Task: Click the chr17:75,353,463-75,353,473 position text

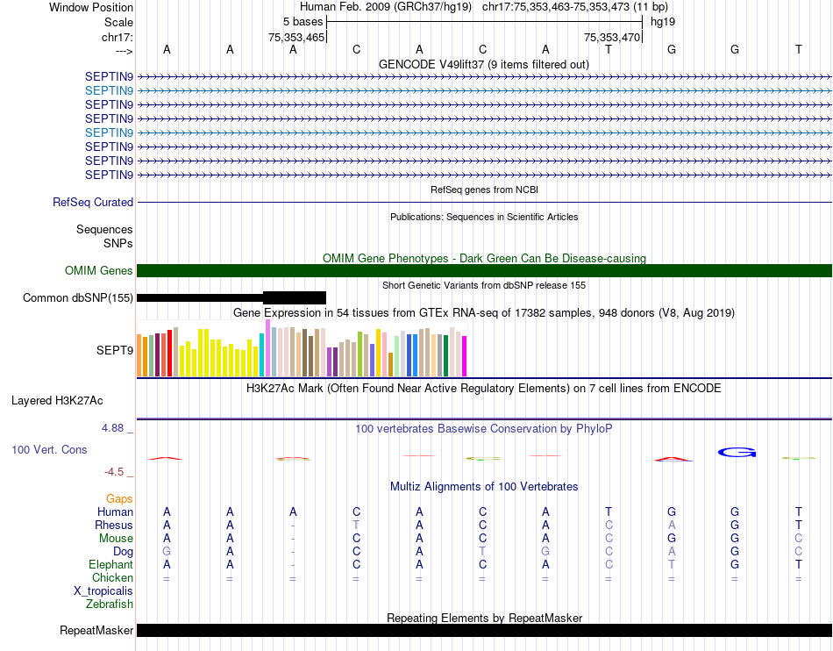Action: (x=575, y=7)
